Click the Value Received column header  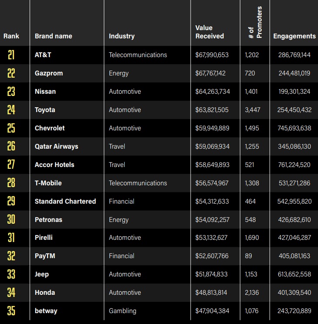209,32
